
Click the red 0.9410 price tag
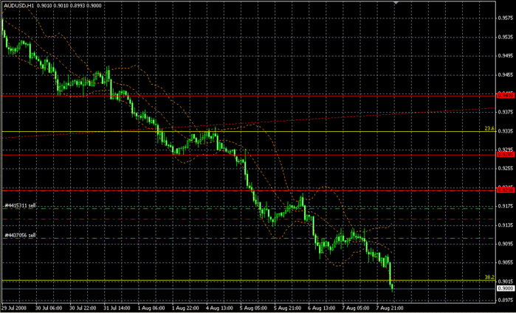(x=506, y=95)
